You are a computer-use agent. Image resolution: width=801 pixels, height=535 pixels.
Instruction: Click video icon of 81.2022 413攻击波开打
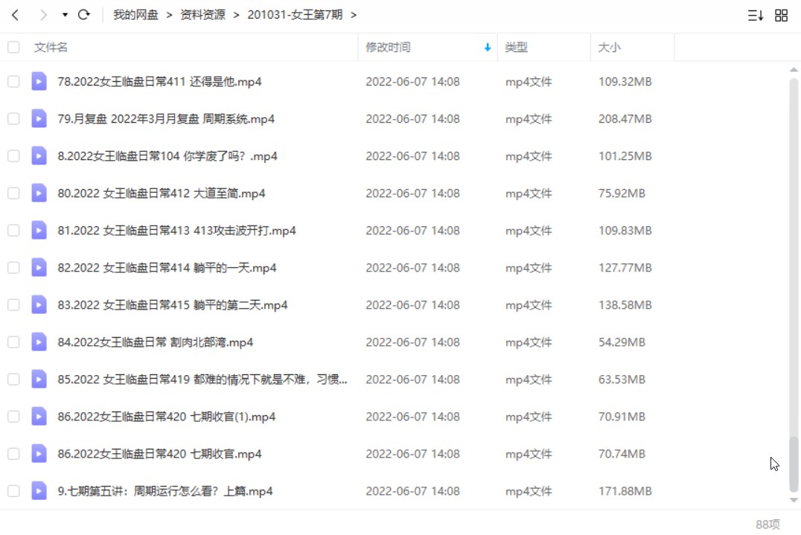tap(39, 231)
